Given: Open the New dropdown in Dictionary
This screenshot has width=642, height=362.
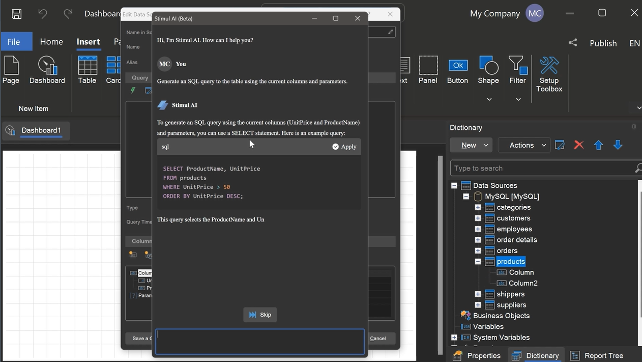Looking at the screenshot, I should [x=471, y=145].
